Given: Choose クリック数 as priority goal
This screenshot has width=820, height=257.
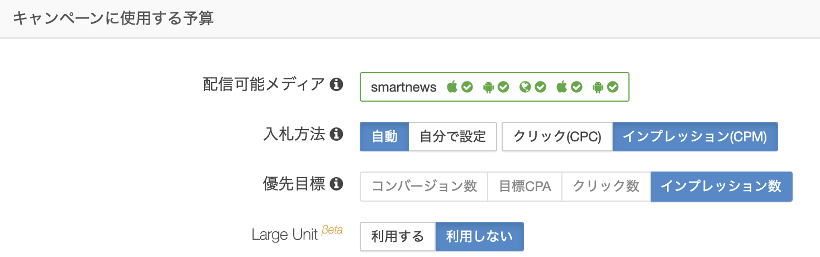Looking at the screenshot, I should point(606,186).
